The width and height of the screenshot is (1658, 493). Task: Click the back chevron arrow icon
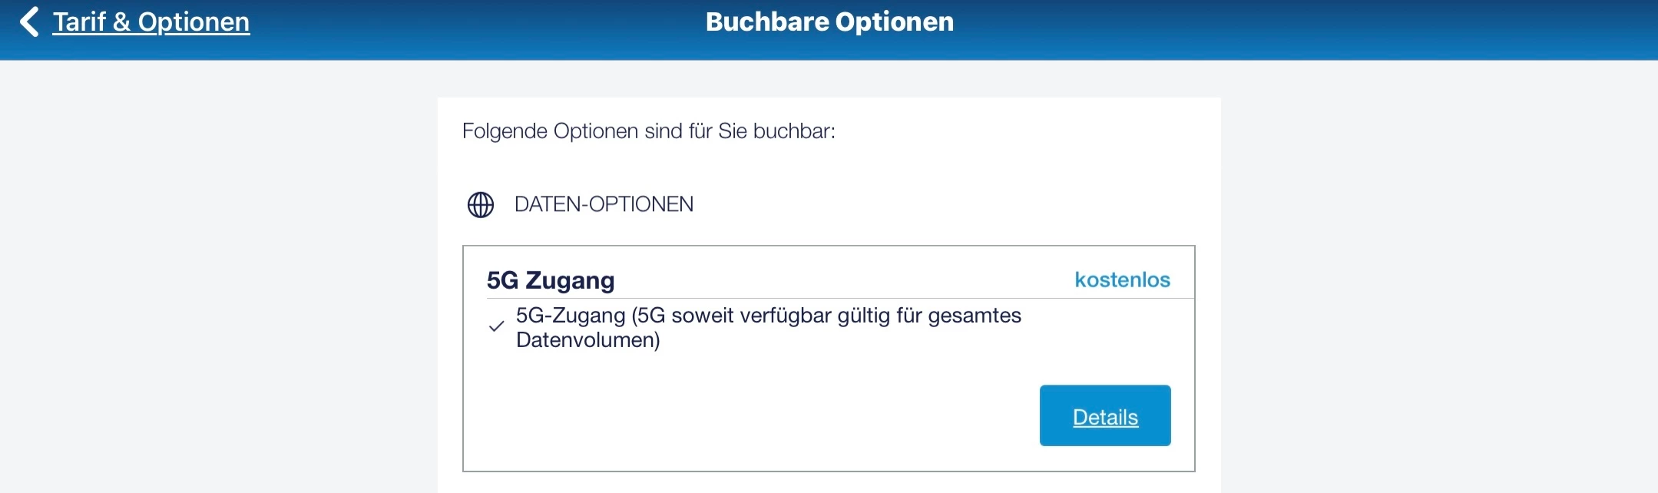(29, 22)
